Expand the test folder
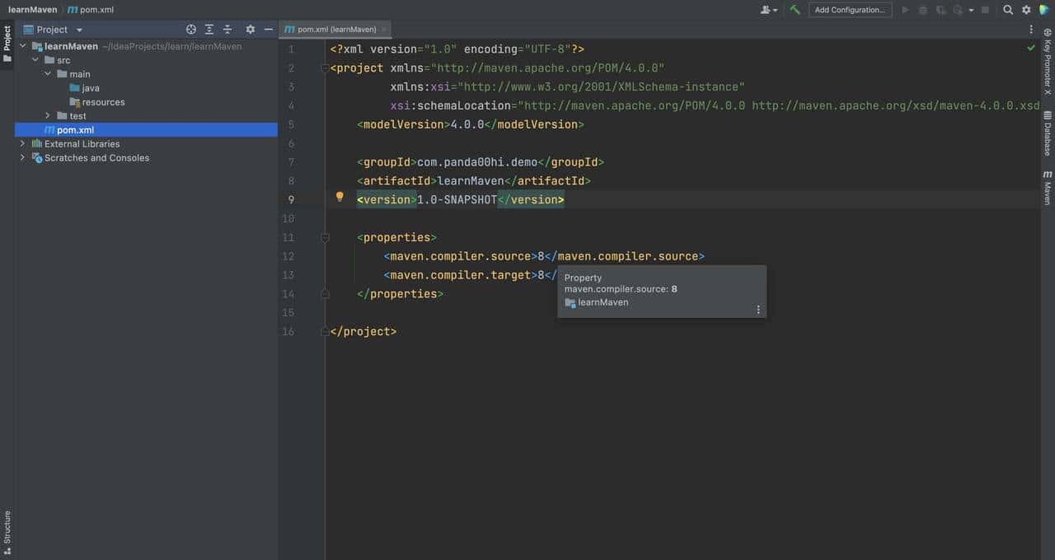Viewport: 1055px width, 560px height. click(48, 116)
